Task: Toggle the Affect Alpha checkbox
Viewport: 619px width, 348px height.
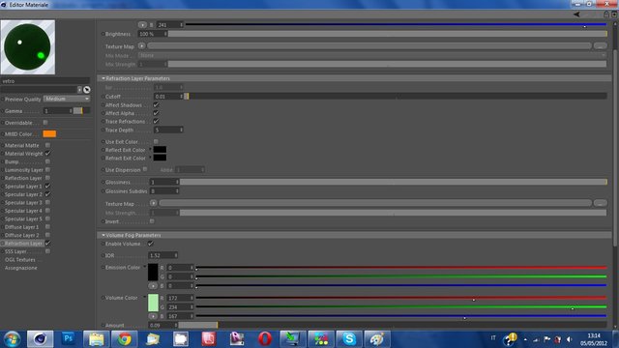Action: tap(156, 113)
